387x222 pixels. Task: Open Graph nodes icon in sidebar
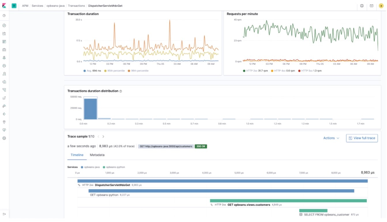click(x=4, y=114)
